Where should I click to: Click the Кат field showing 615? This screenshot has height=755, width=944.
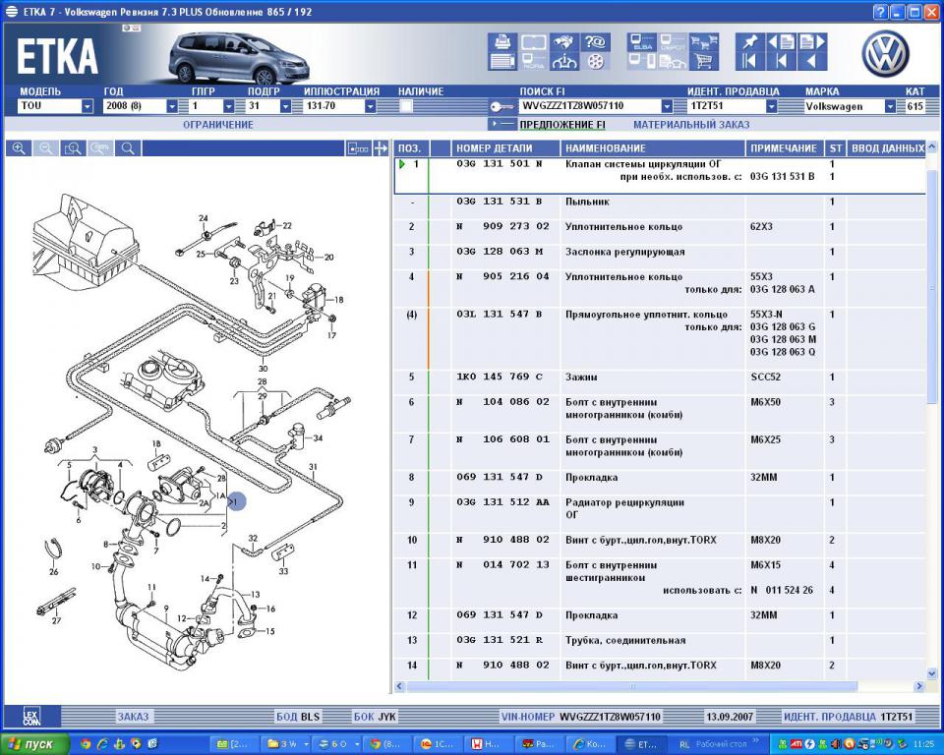(915, 106)
